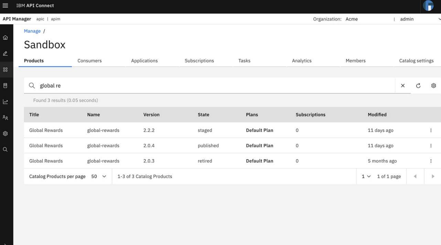Viewport: 441px width, 245px height.
Task: Click the published state cell
Action: point(208,146)
